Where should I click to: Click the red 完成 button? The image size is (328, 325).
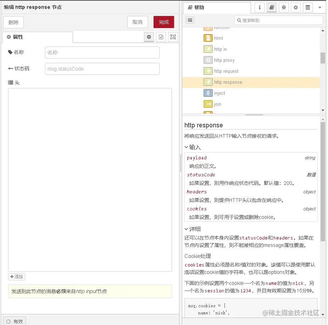click(x=164, y=22)
